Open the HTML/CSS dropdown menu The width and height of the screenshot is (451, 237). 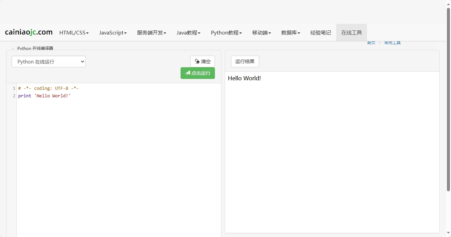[x=74, y=33]
